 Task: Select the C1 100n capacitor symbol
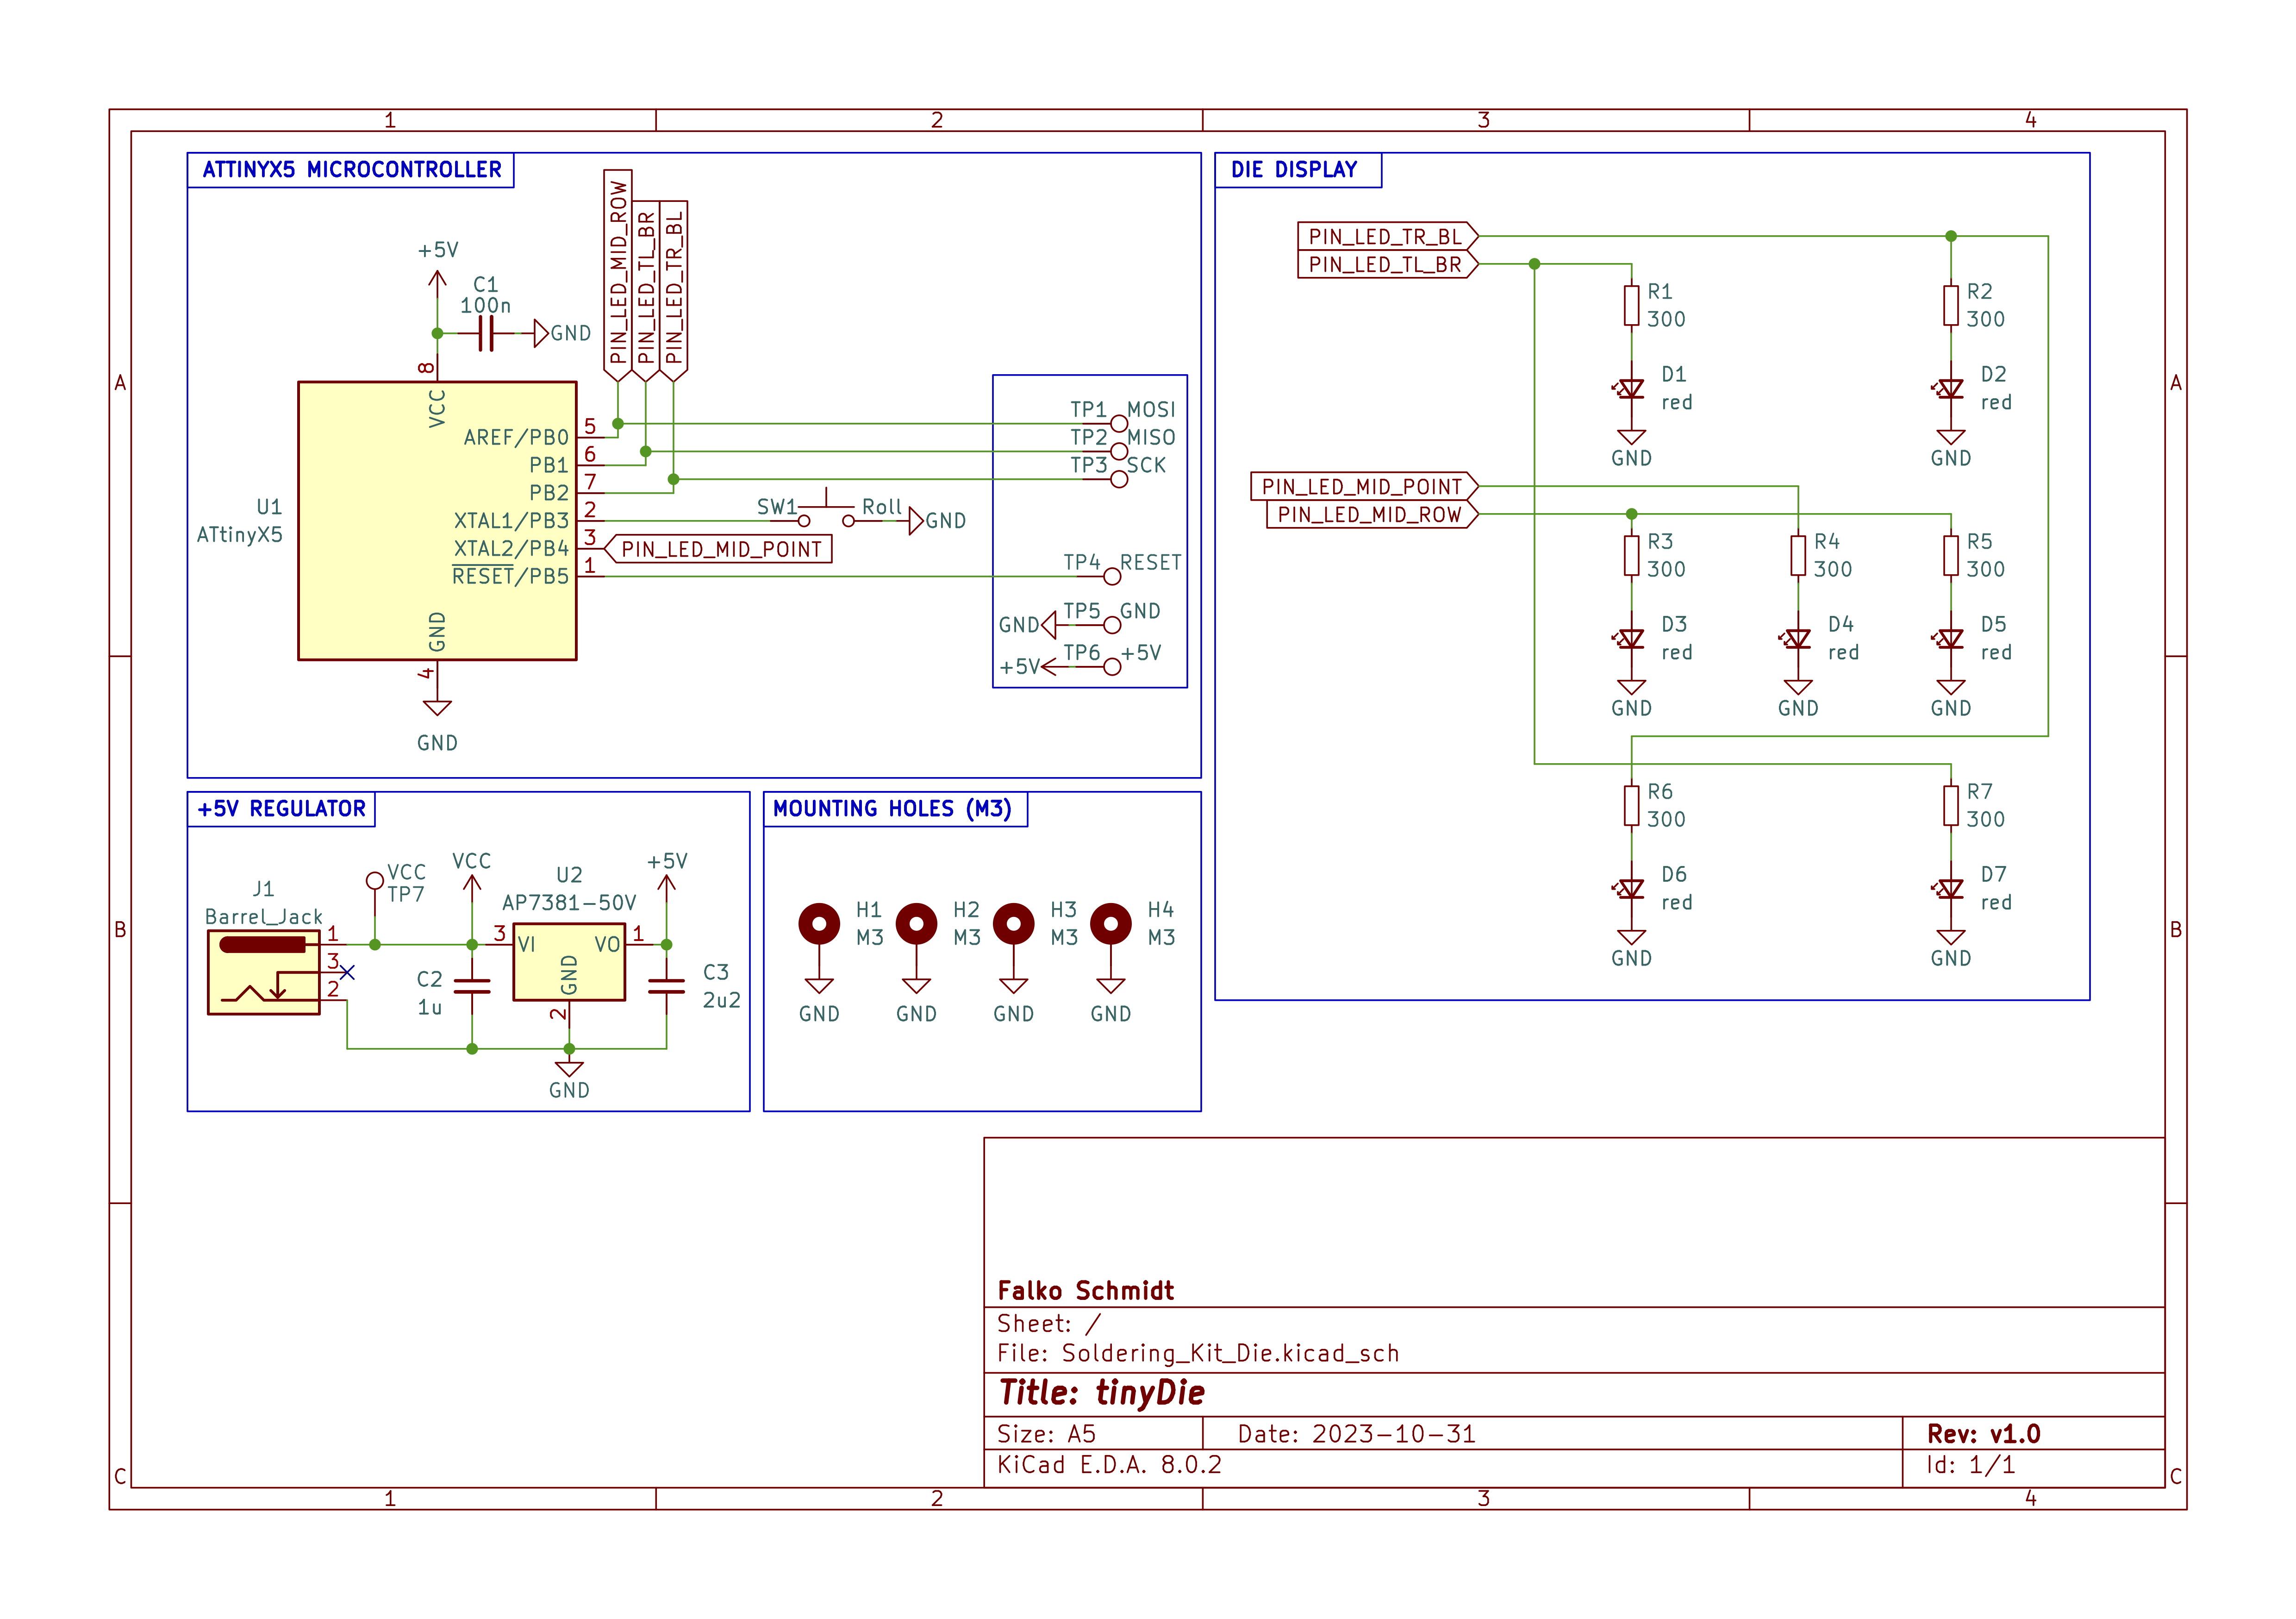point(486,333)
